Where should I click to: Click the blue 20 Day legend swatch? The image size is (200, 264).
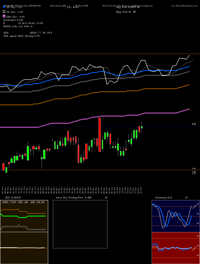point(4,7)
